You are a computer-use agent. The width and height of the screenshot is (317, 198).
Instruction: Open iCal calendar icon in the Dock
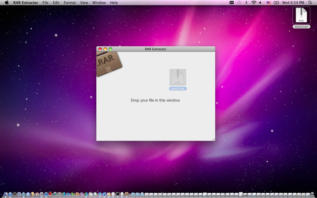[37, 194]
